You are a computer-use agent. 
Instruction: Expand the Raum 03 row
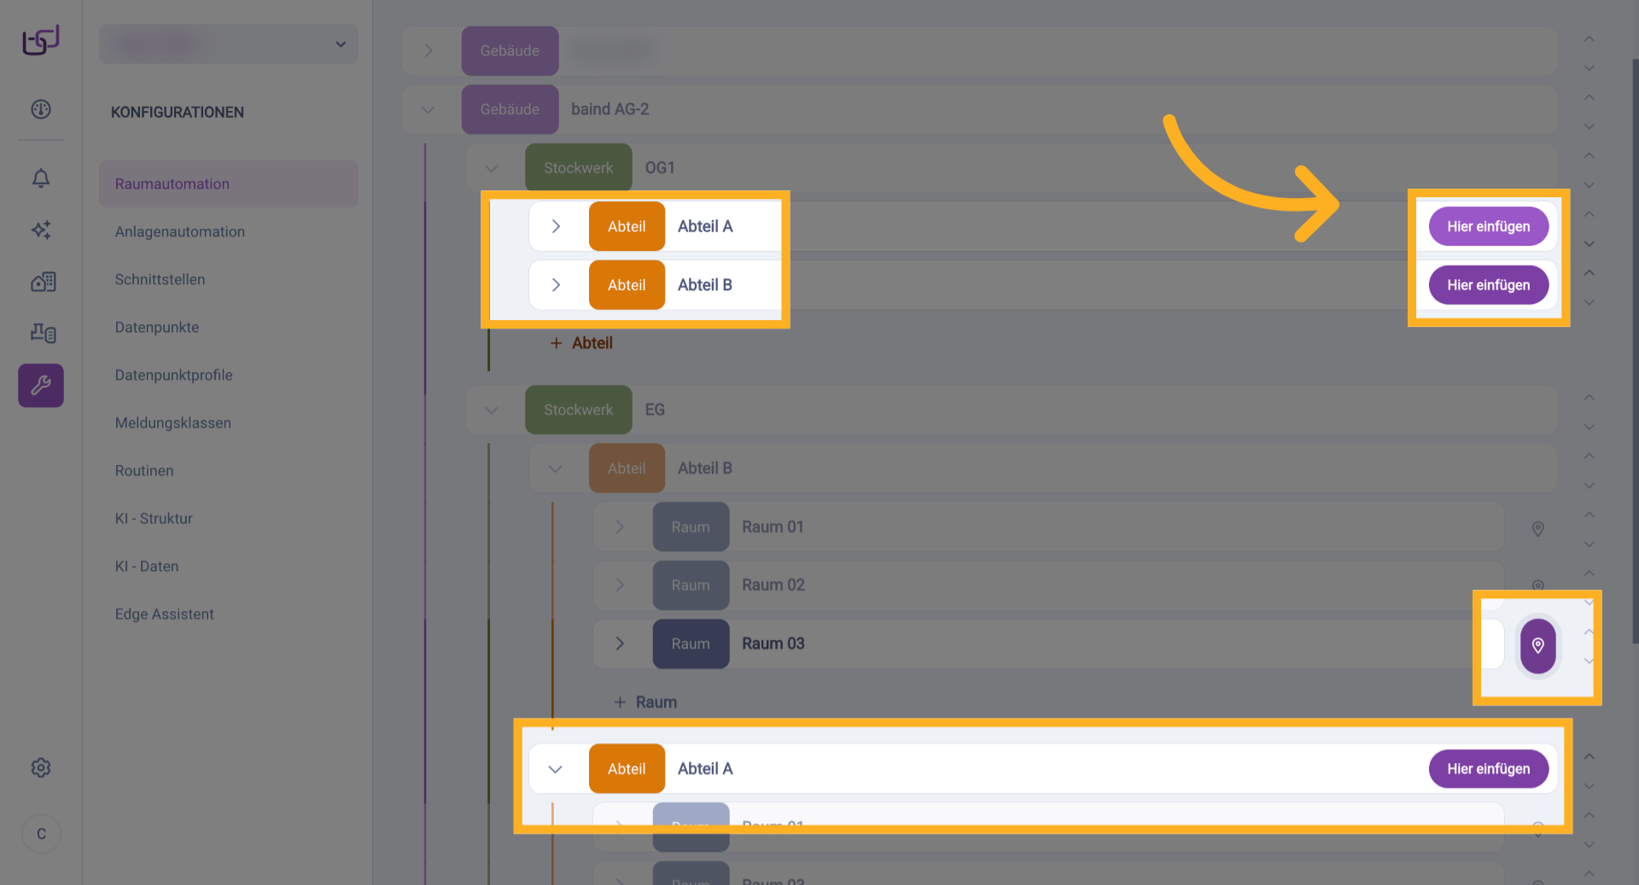[620, 643]
